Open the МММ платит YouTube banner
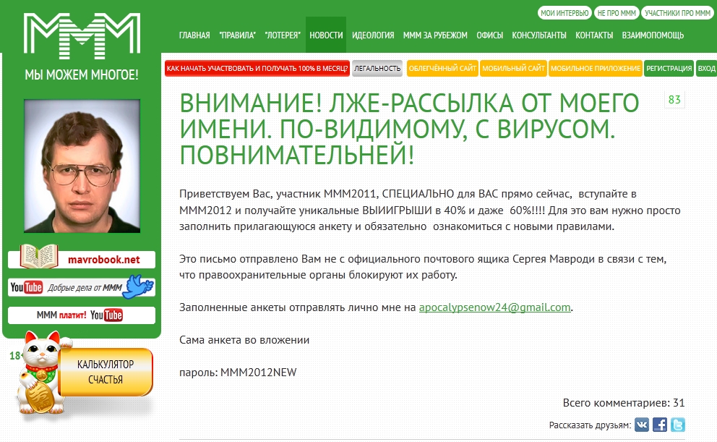 [82, 315]
